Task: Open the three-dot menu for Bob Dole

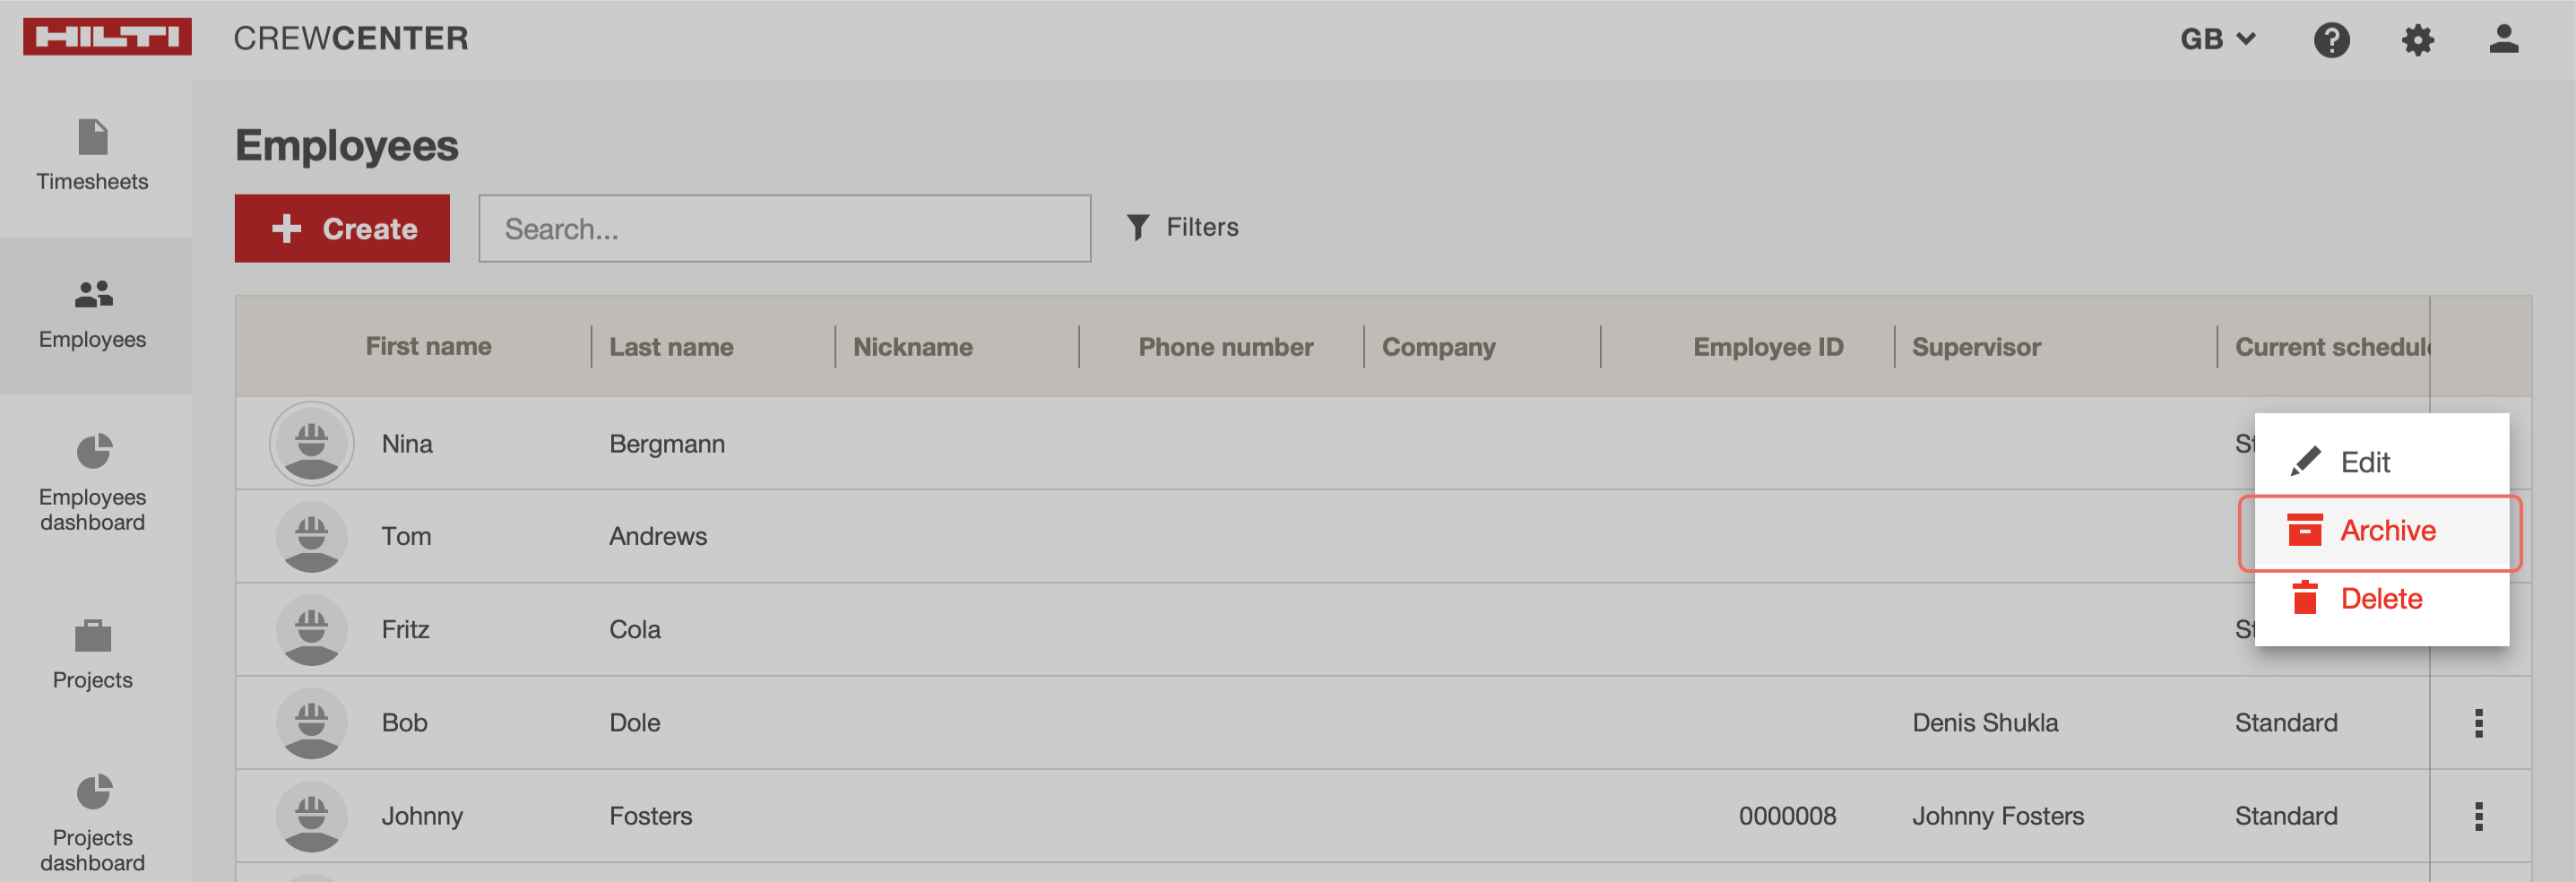Action: [x=2478, y=723]
